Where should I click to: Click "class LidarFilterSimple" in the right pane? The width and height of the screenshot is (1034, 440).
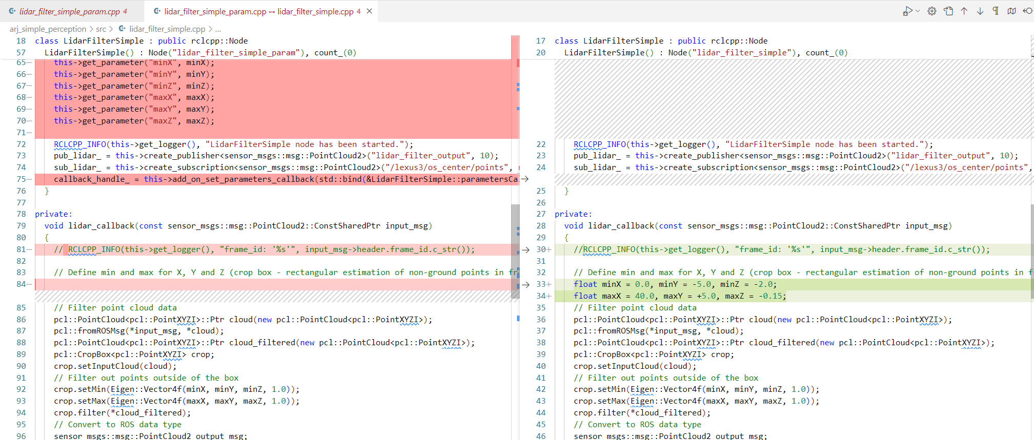click(x=609, y=41)
